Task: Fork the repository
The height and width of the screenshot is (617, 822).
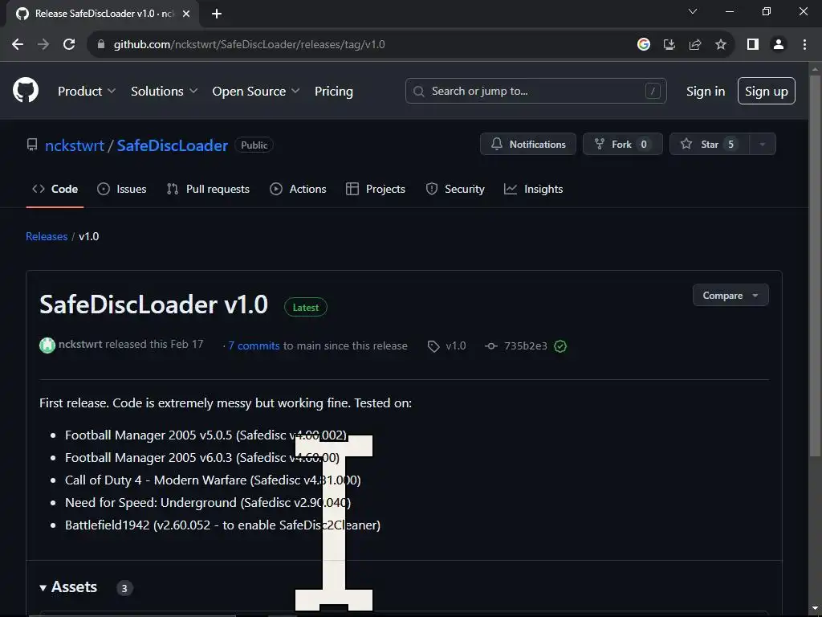Action: point(623,145)
